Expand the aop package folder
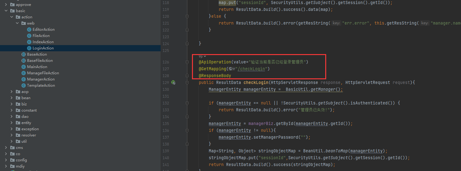Viewport: 461px width, 171px height. click(x=12, y=92)
